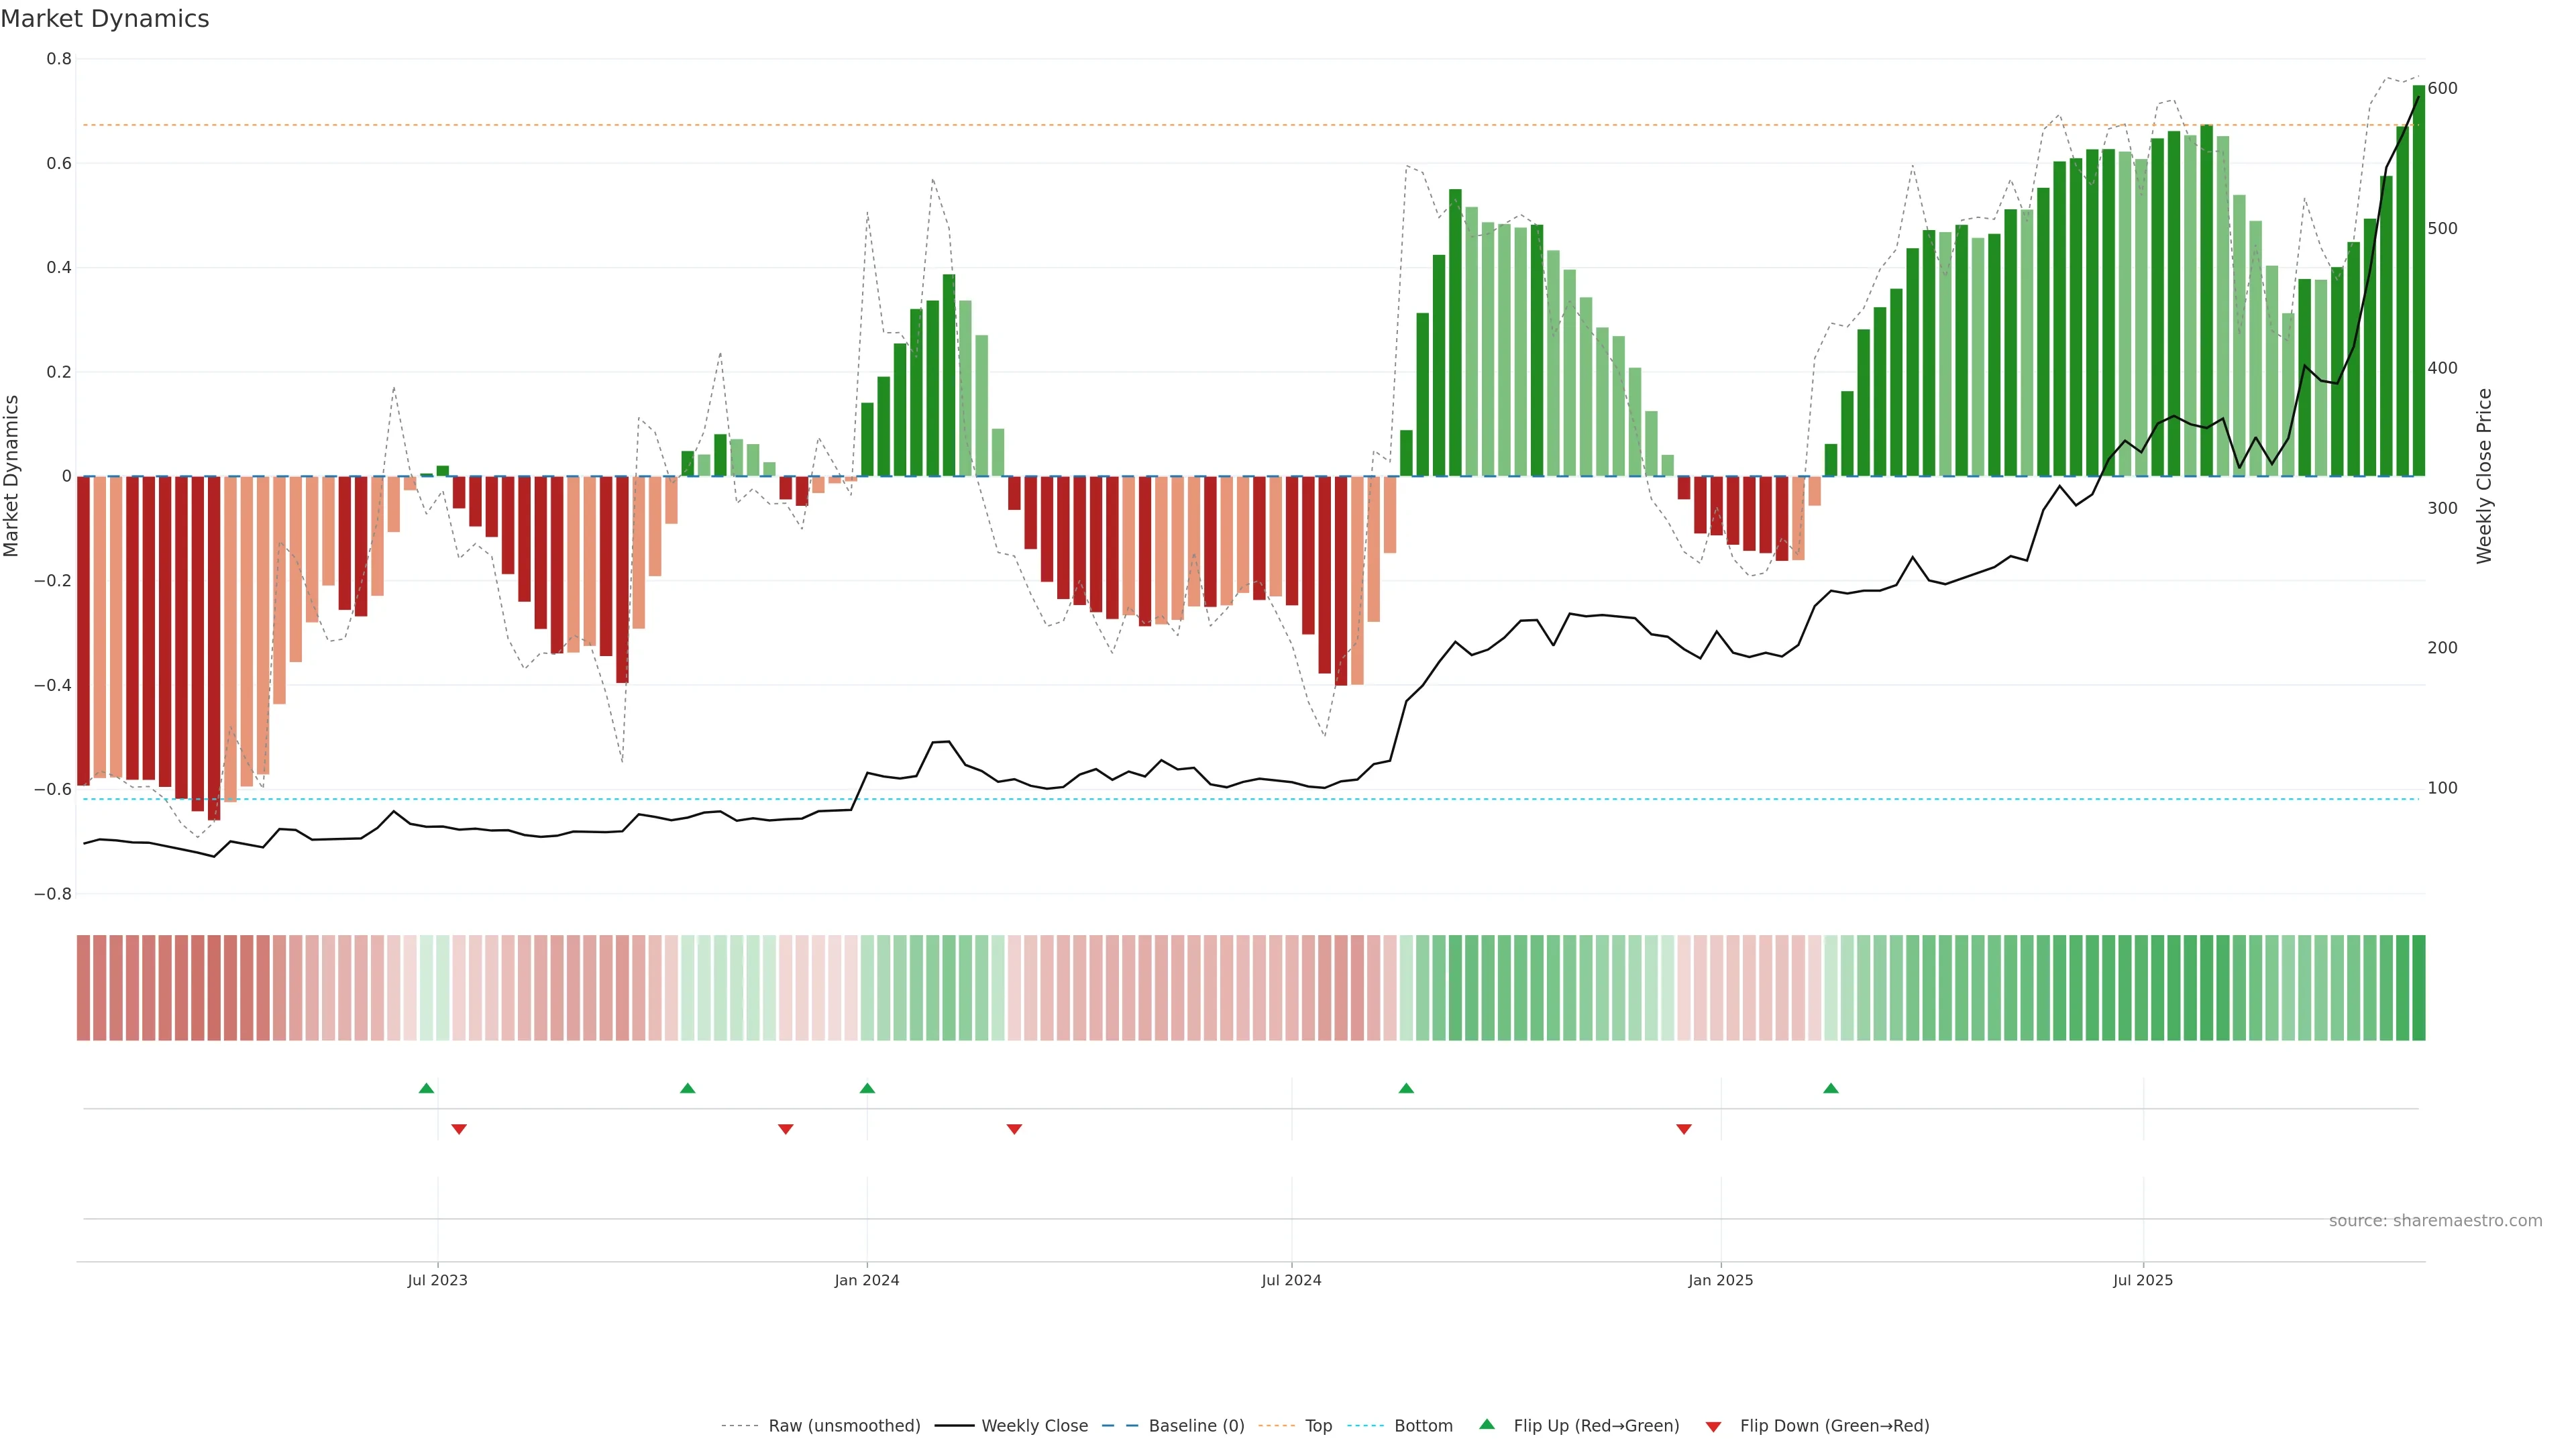This screenshot has width=2576, height=1449.
Task: Click the source: sharemaestro.com text
Action: pyautogui.click(x=2435, y=1221)
